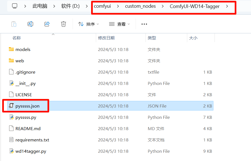This screenshot has height=161, width=251.
Task: Click the Paste icon in the toolbar
Action: (x=14, y=24)
